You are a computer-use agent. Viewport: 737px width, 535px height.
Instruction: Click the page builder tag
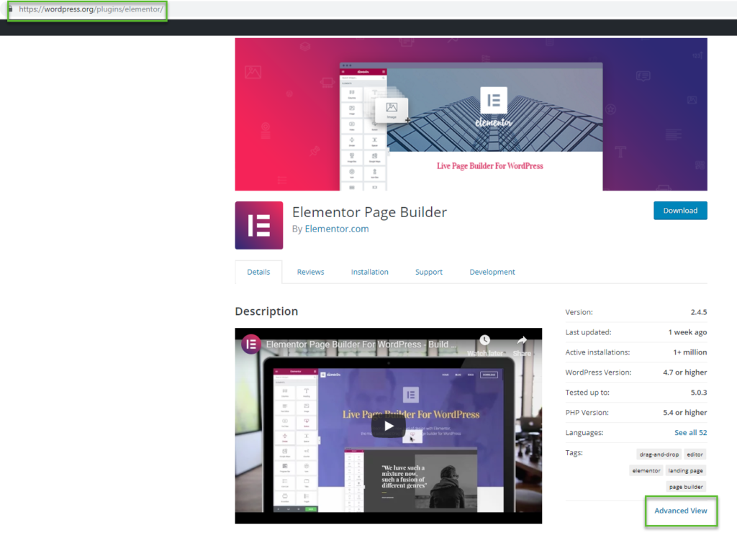coord(686,487)
